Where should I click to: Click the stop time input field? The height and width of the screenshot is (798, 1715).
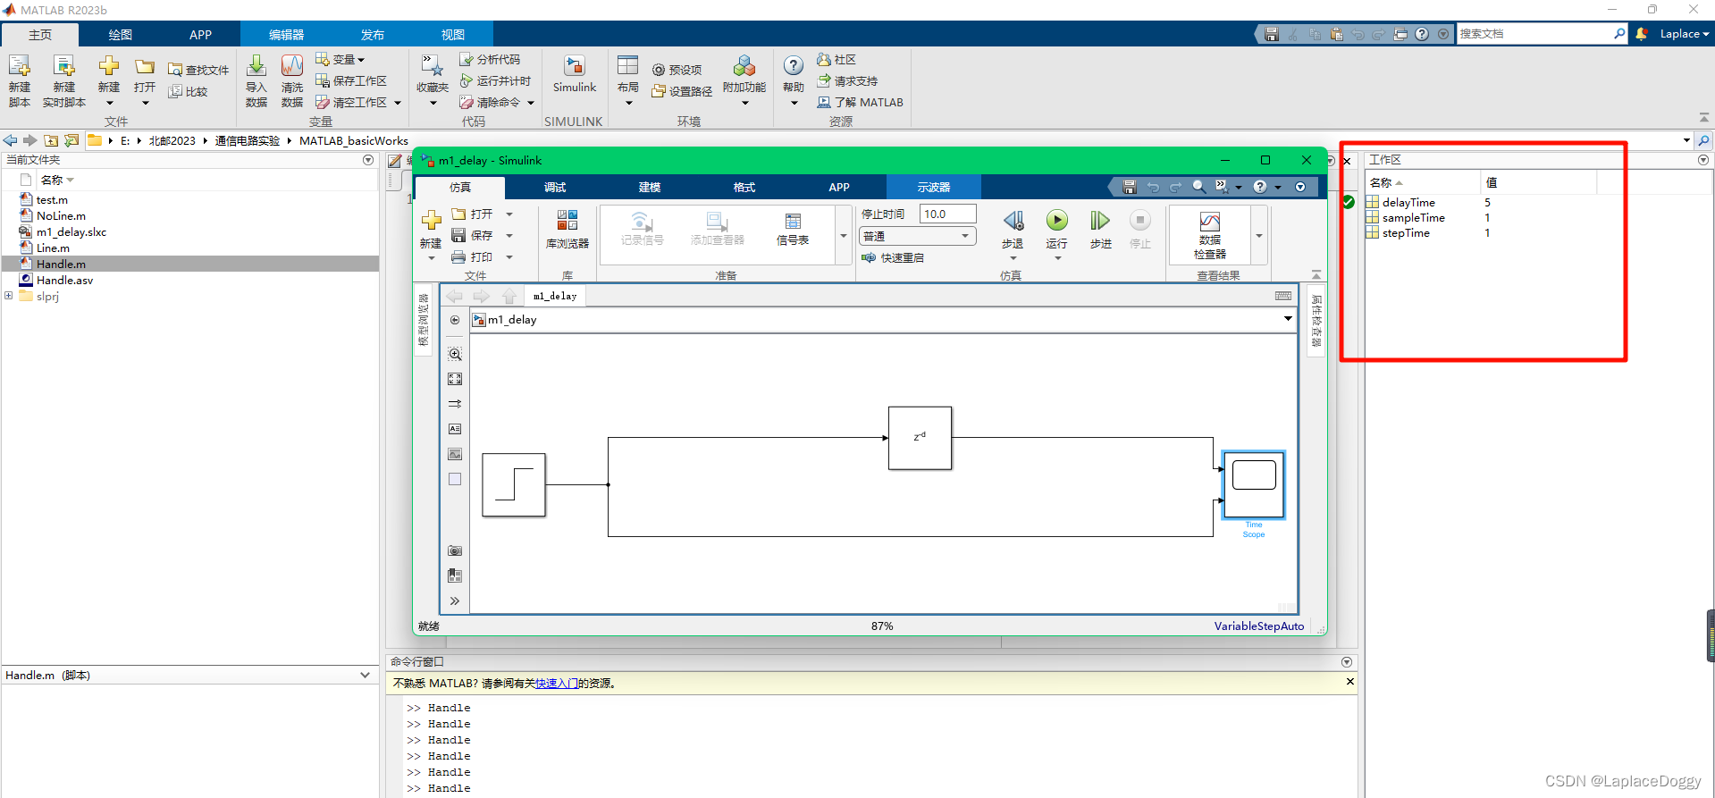[x=948, y=214]
